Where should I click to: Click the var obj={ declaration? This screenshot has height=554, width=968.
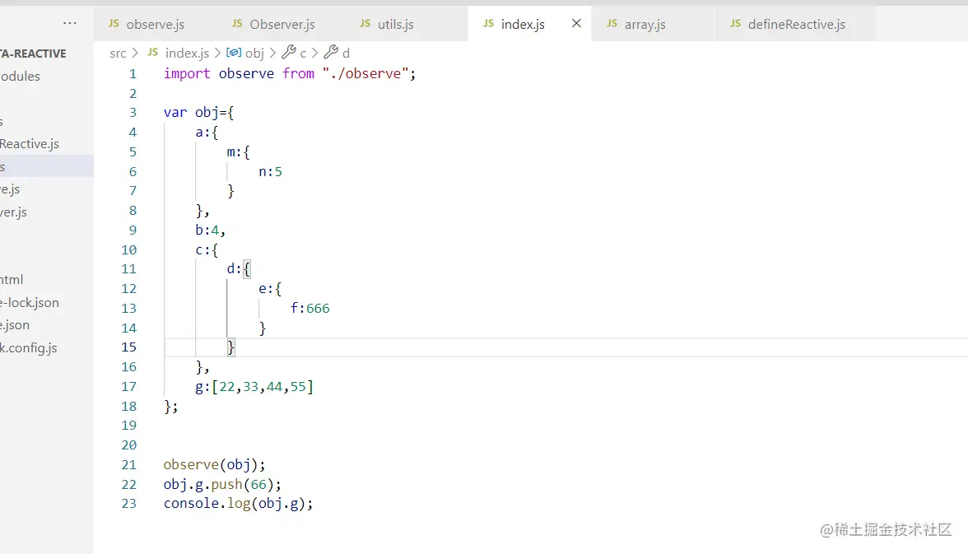click(199, 113)
